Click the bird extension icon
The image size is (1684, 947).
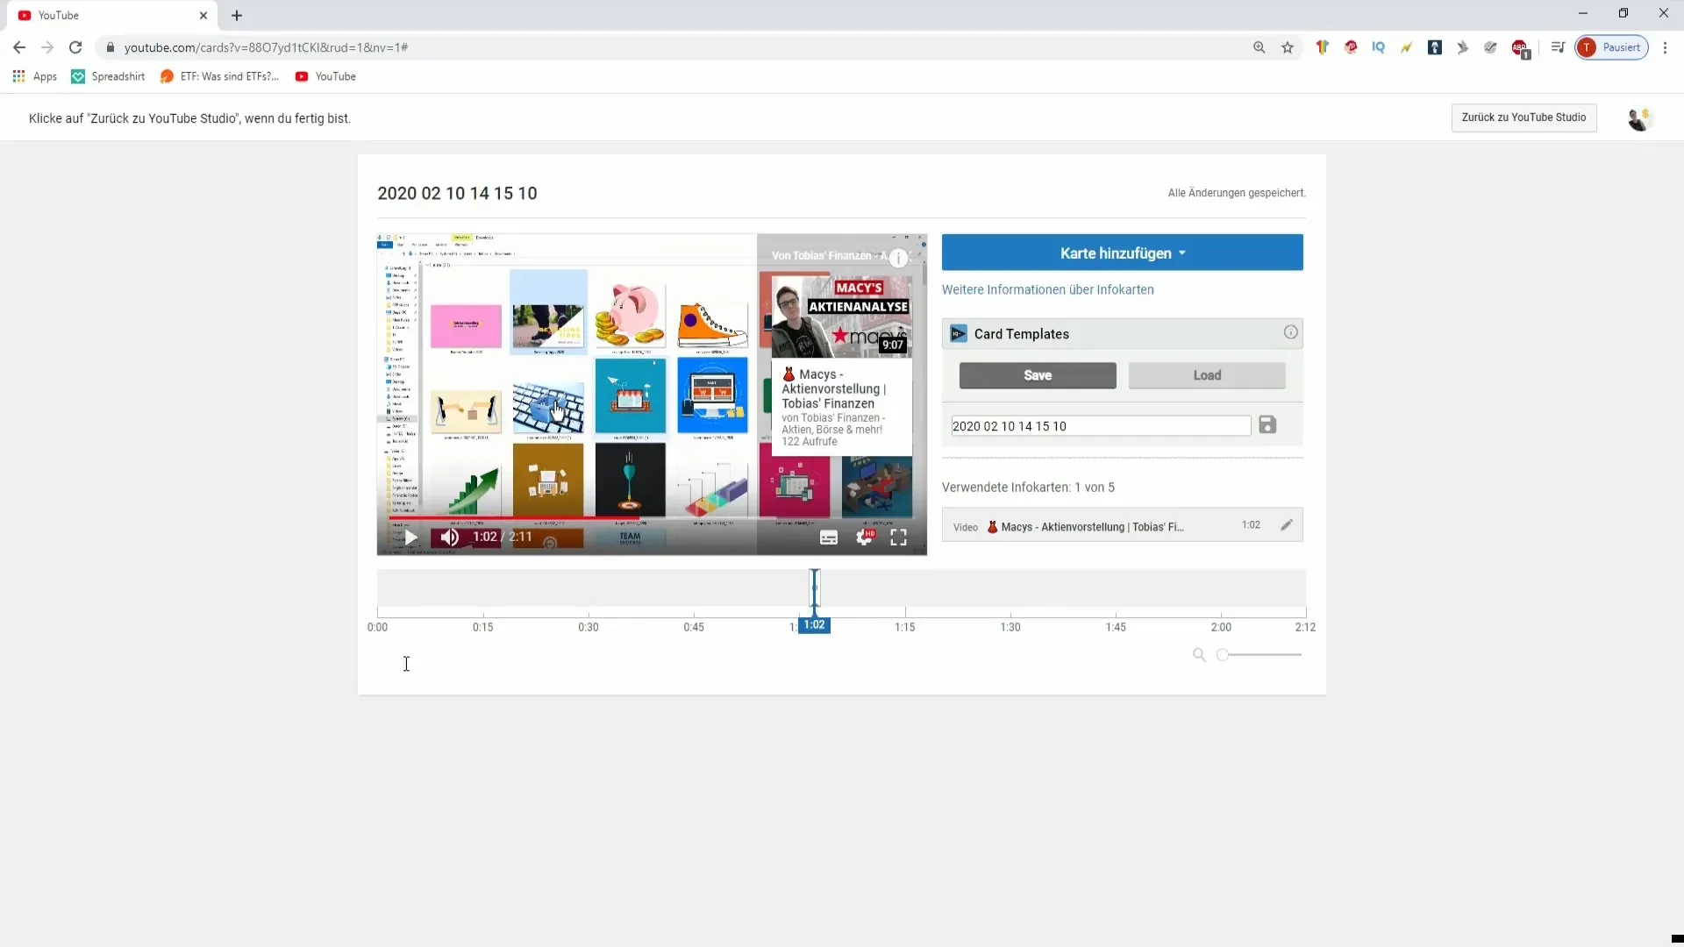[x=1463, y=47]
